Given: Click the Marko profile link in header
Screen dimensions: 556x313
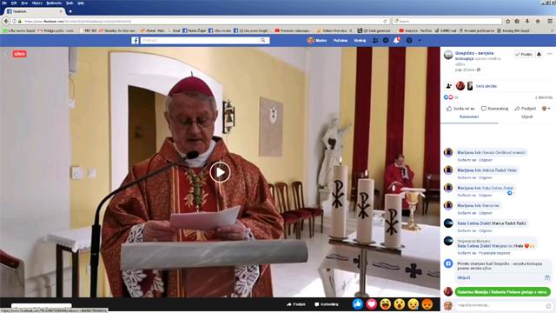Looking at the screenshot, I should pos(317,41).
